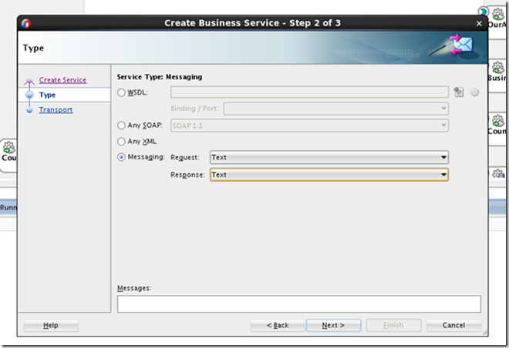This screenshot has width=509, height=348.
Task: Click the Oracle icon in the dialog title bar
Action: tap(28, 23)
